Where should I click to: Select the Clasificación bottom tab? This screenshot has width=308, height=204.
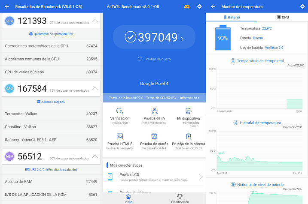pos(180,198)
